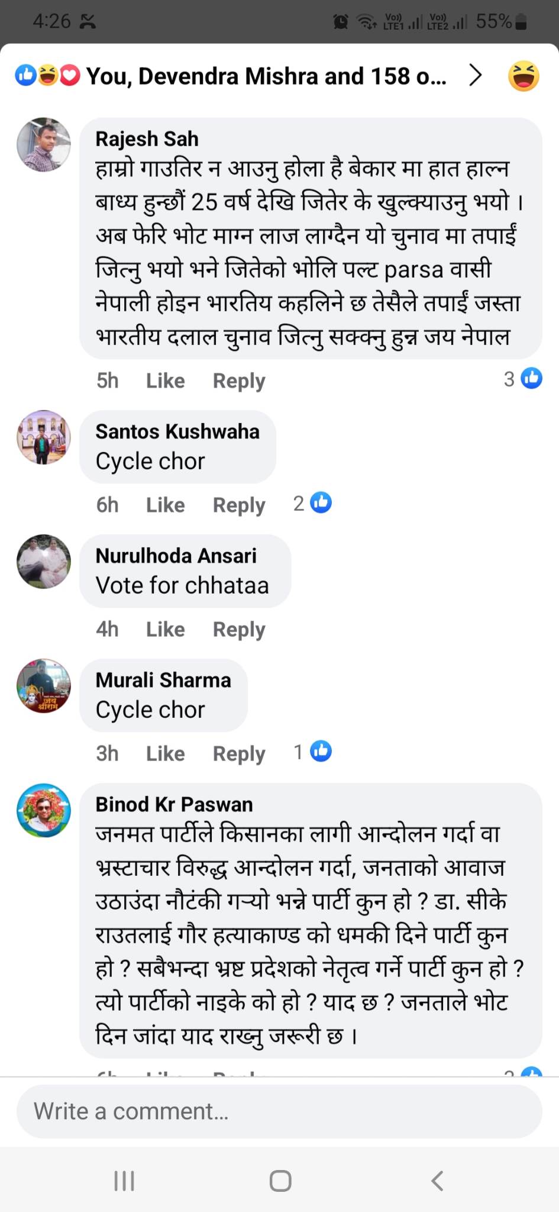Open Android recent apps button
Image resolution: width=559 pixels, height=1212 pixels.
(124, 1181)
